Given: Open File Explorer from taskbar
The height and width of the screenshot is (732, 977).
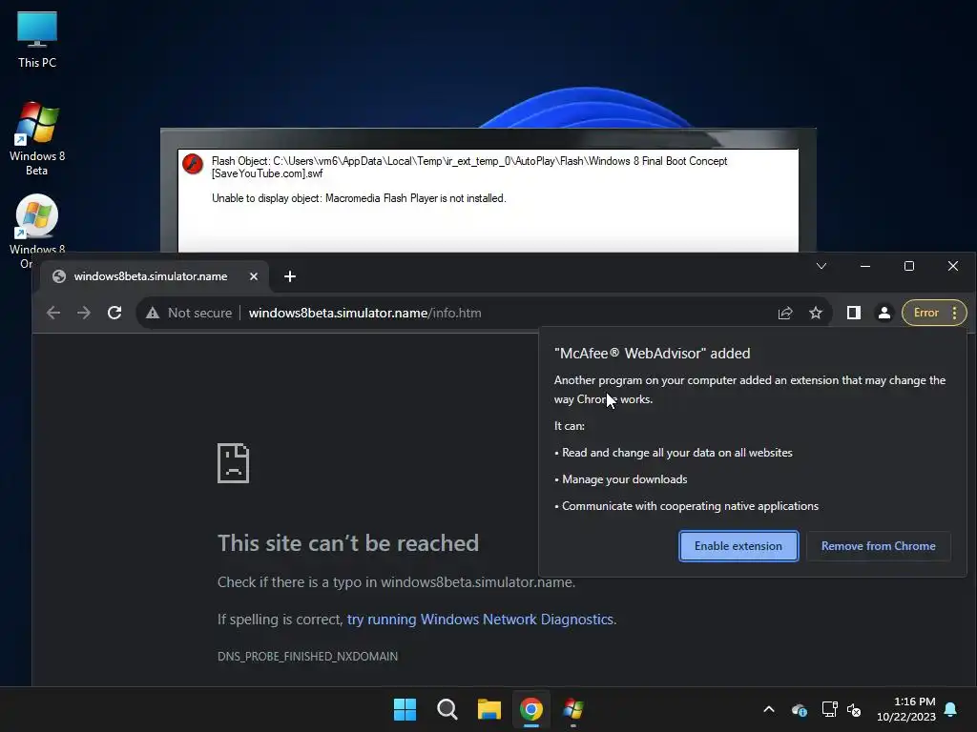Looking at the screenshot, I should [489, 709].
